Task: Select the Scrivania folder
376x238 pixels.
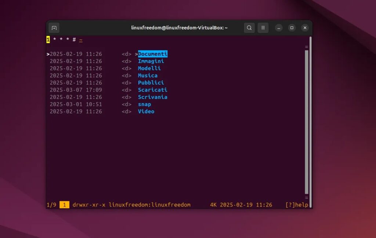Action: [x=153, y=97]
